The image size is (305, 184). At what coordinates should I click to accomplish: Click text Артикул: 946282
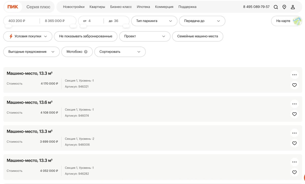pos(77,174)
